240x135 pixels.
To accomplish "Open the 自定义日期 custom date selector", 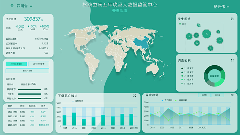I will click(x=27, y=71).
